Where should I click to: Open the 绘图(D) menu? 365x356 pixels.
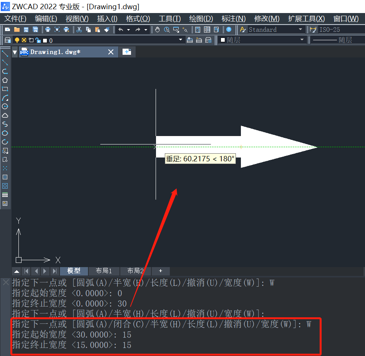(201, 18)
